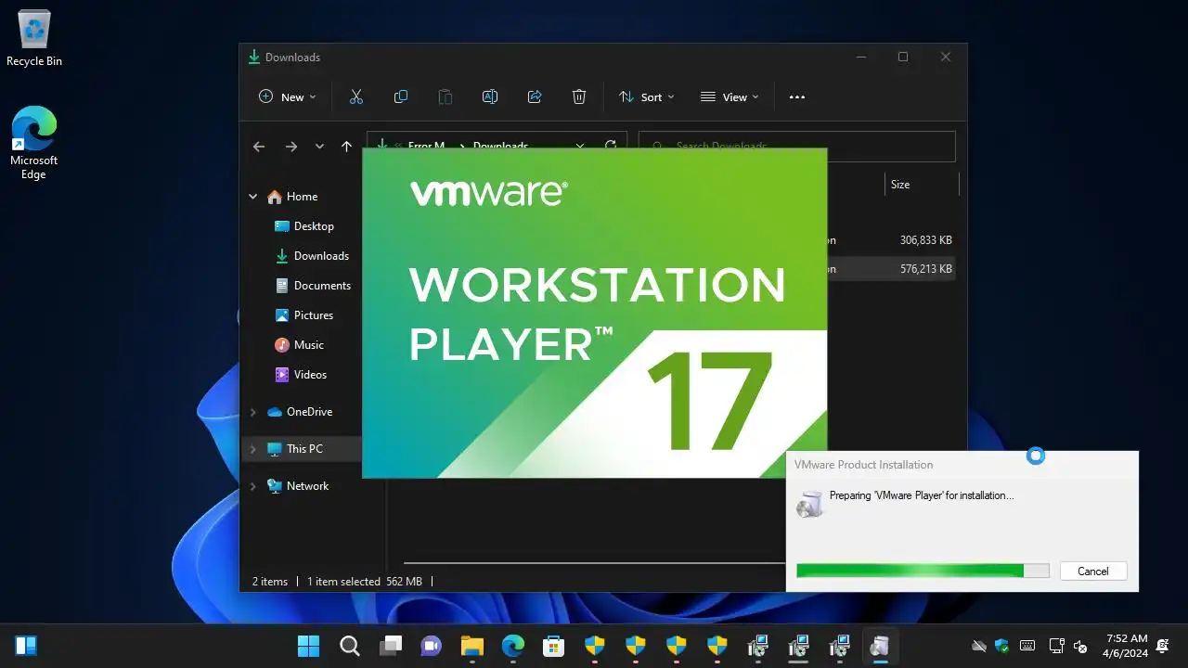
Task: Open the Sort dropdown menu
Action: pyautogui.click(x=647, y=96)
